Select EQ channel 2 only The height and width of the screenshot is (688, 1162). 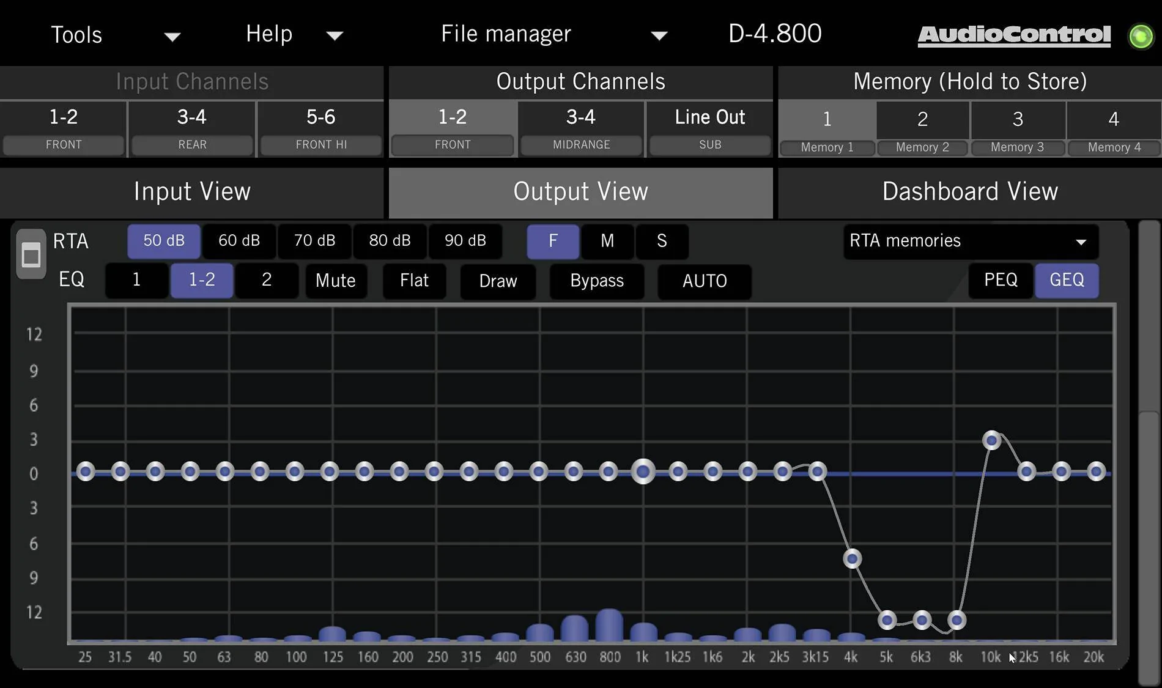267,281
